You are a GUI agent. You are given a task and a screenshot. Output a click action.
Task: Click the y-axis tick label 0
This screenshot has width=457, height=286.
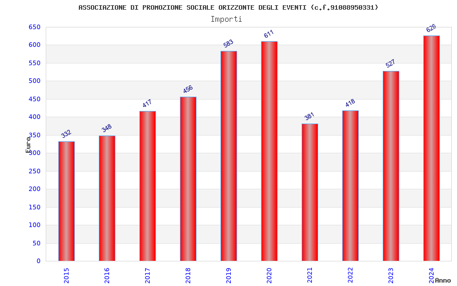(38, 261)
